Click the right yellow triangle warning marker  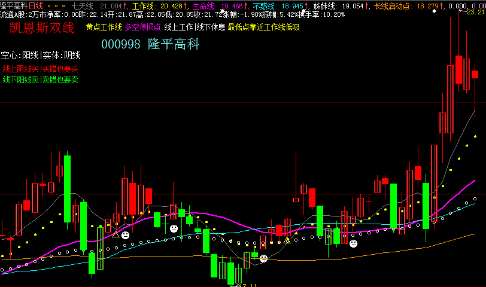click(x=287, y=240)
